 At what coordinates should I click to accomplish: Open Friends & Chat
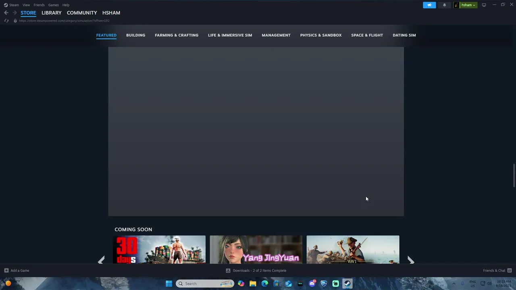[x=497, y=271]
